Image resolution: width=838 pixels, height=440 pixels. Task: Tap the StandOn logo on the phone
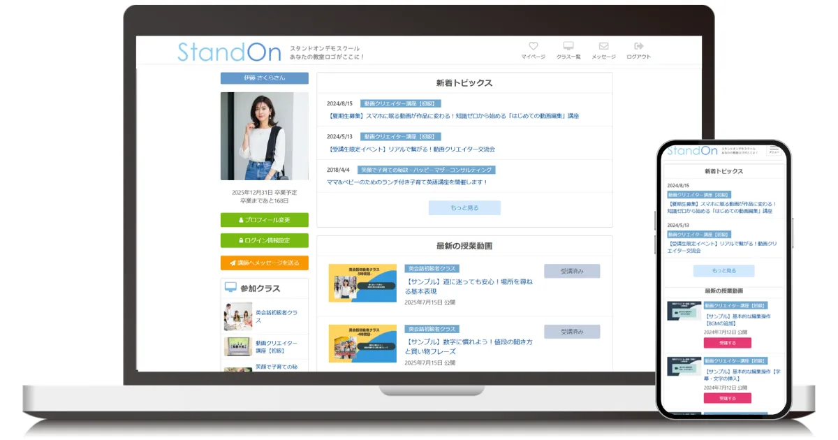click(x=691, y=151)
